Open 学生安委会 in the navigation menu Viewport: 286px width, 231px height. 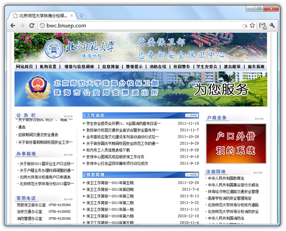pyautogui.click(x=206, y=66)
